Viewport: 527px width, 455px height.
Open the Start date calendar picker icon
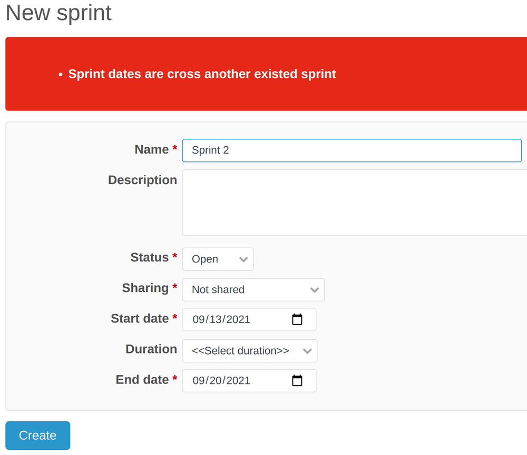point(297,319)
